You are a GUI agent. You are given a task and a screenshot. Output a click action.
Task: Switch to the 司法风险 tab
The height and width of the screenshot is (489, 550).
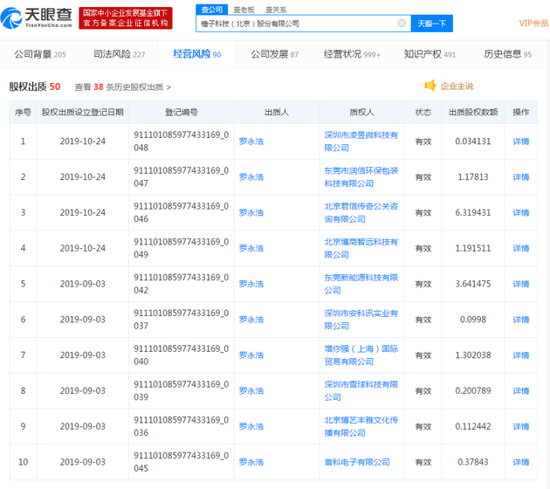119,54
